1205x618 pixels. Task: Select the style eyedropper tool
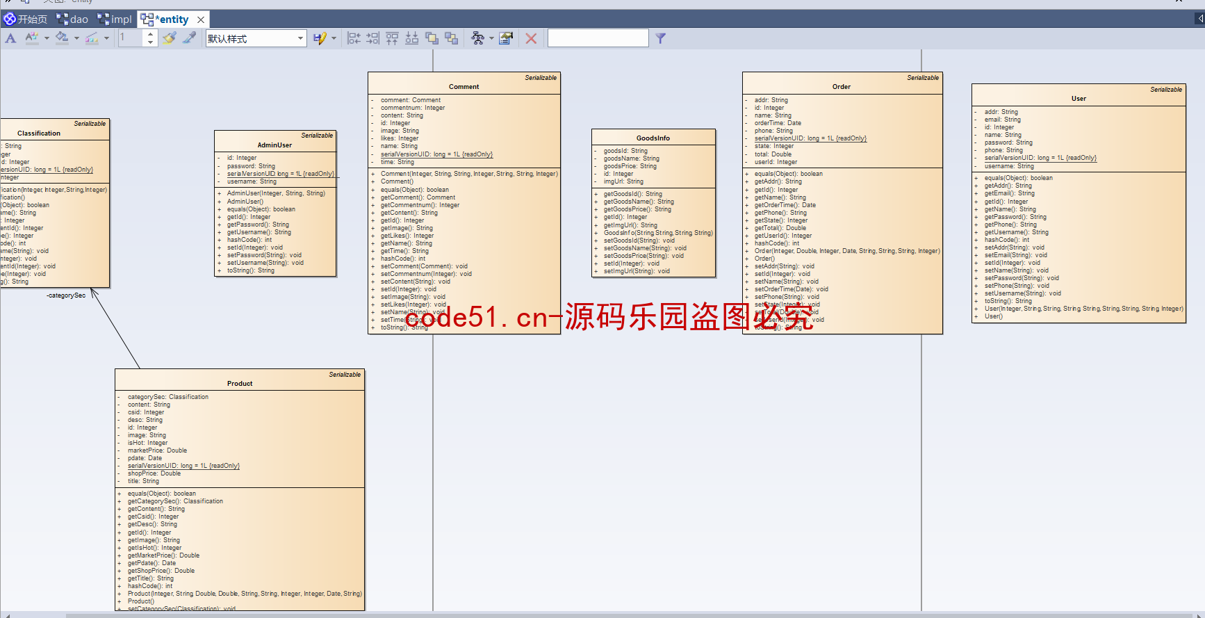189,38
